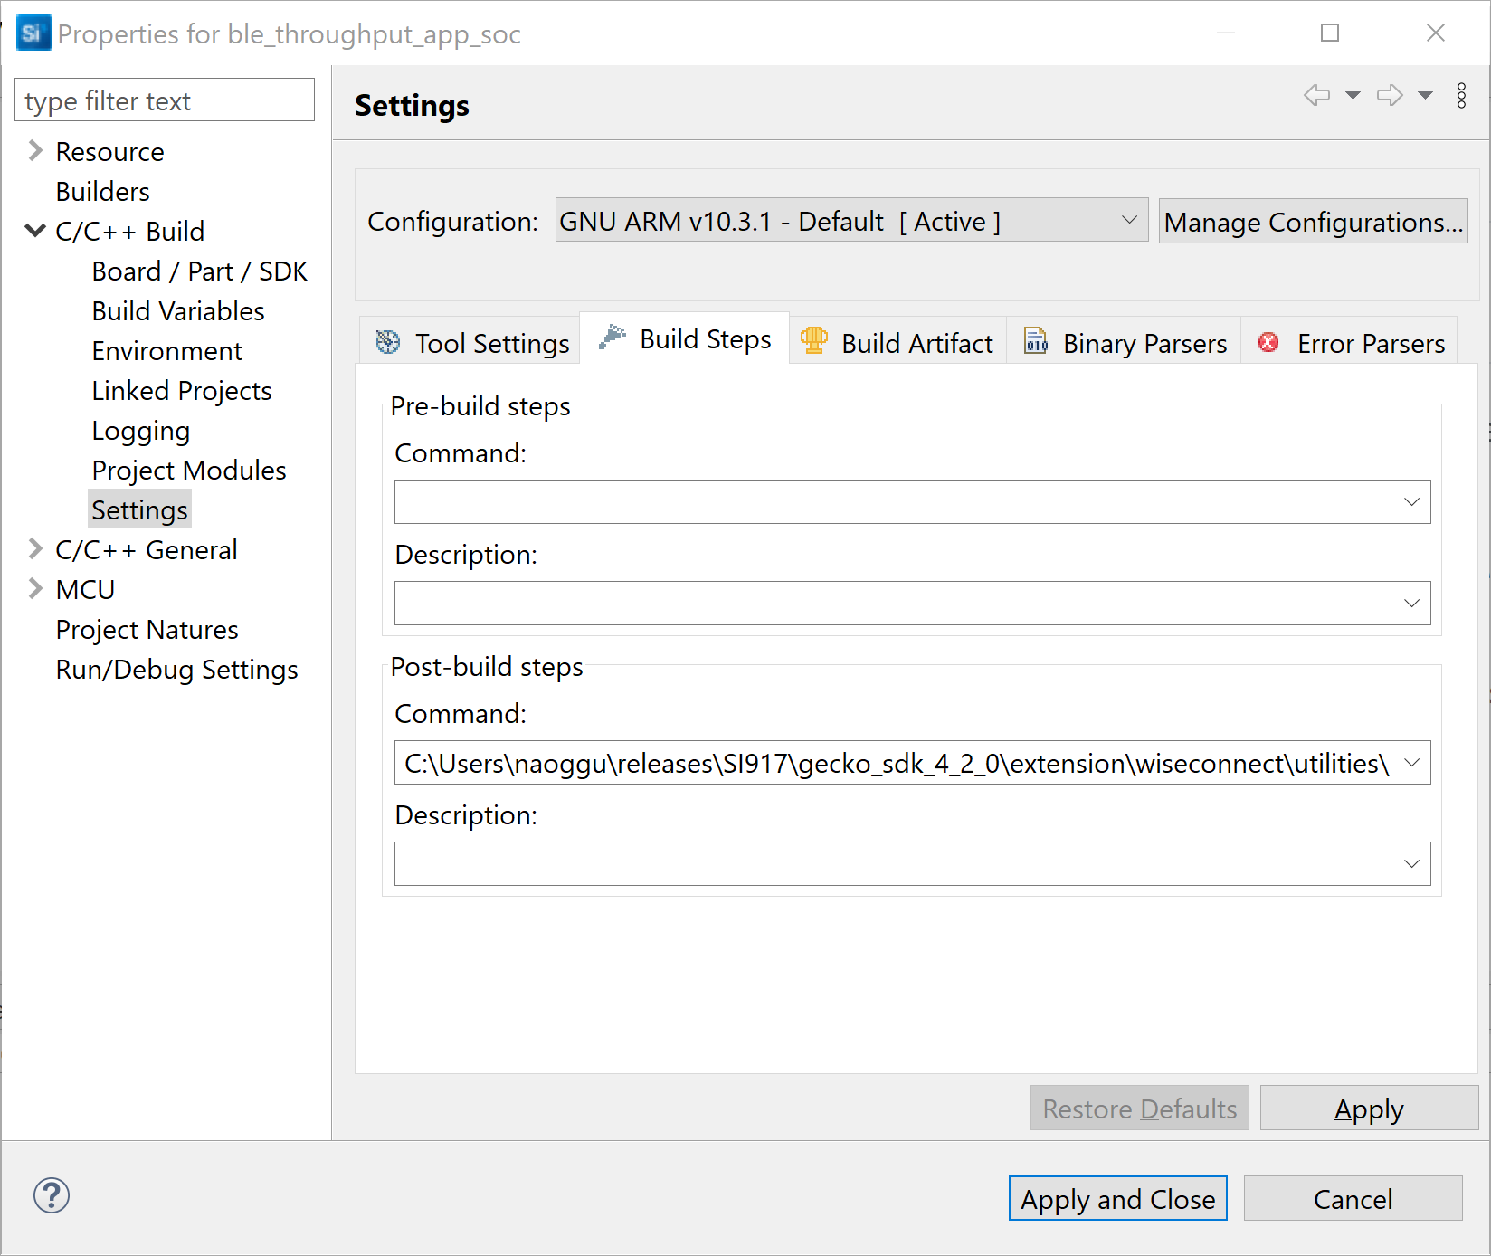Click the type filter text field
Image resolution: width=1491 pixels, height=1256 pixels.
coord(165,100)
